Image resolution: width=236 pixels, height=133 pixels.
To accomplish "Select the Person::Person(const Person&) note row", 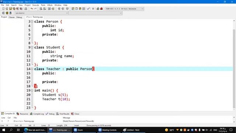I will pos(117,121).
